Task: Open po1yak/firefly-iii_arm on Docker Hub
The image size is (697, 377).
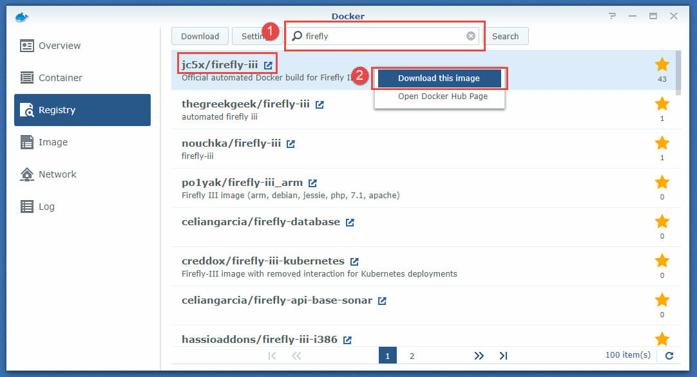Action: click(x=313, y=182)
